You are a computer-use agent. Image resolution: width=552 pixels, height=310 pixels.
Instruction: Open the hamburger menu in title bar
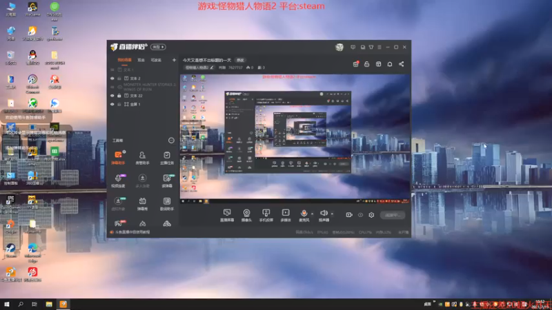point(379,47)
